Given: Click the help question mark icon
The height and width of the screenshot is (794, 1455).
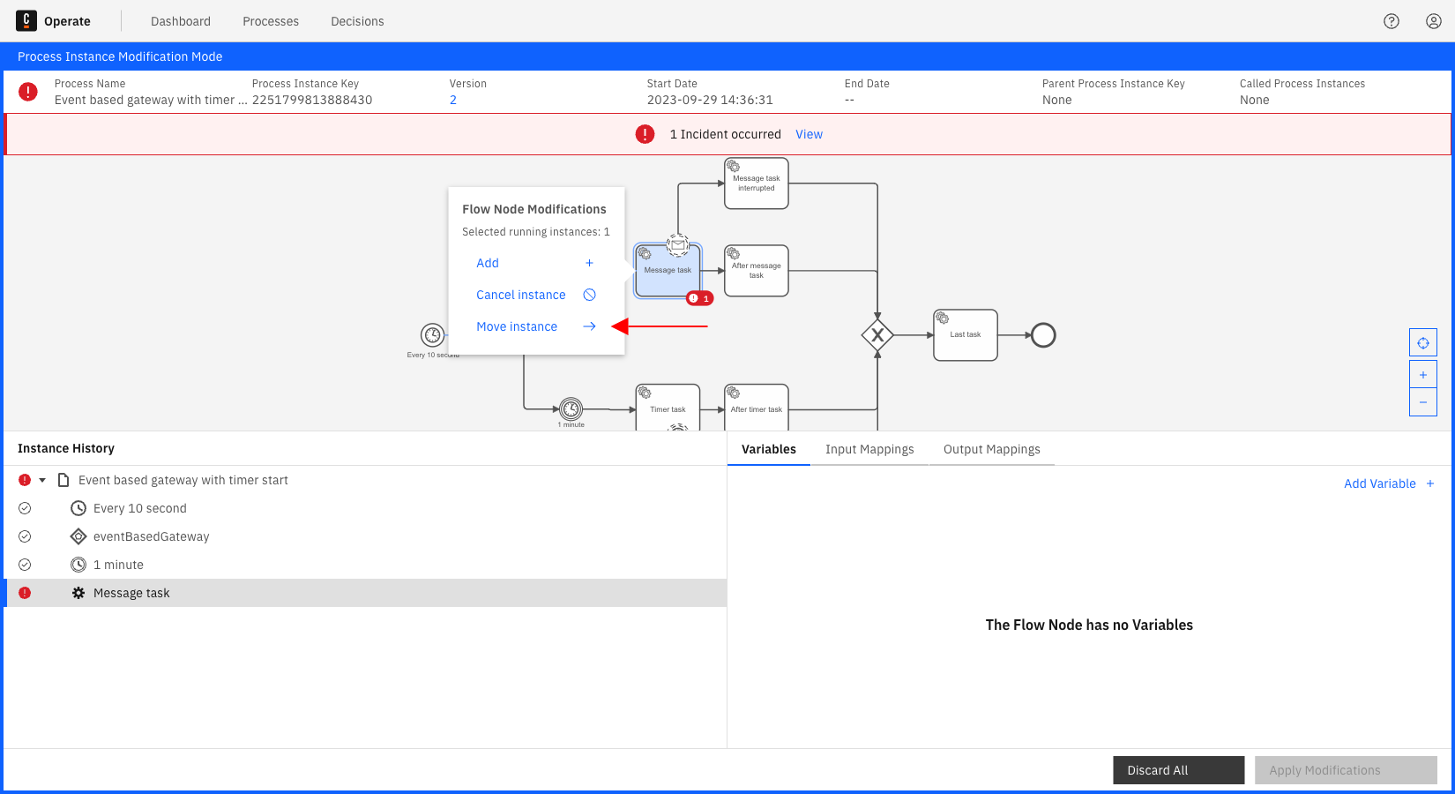Looking at the screenshot, I should (1392, 21).
